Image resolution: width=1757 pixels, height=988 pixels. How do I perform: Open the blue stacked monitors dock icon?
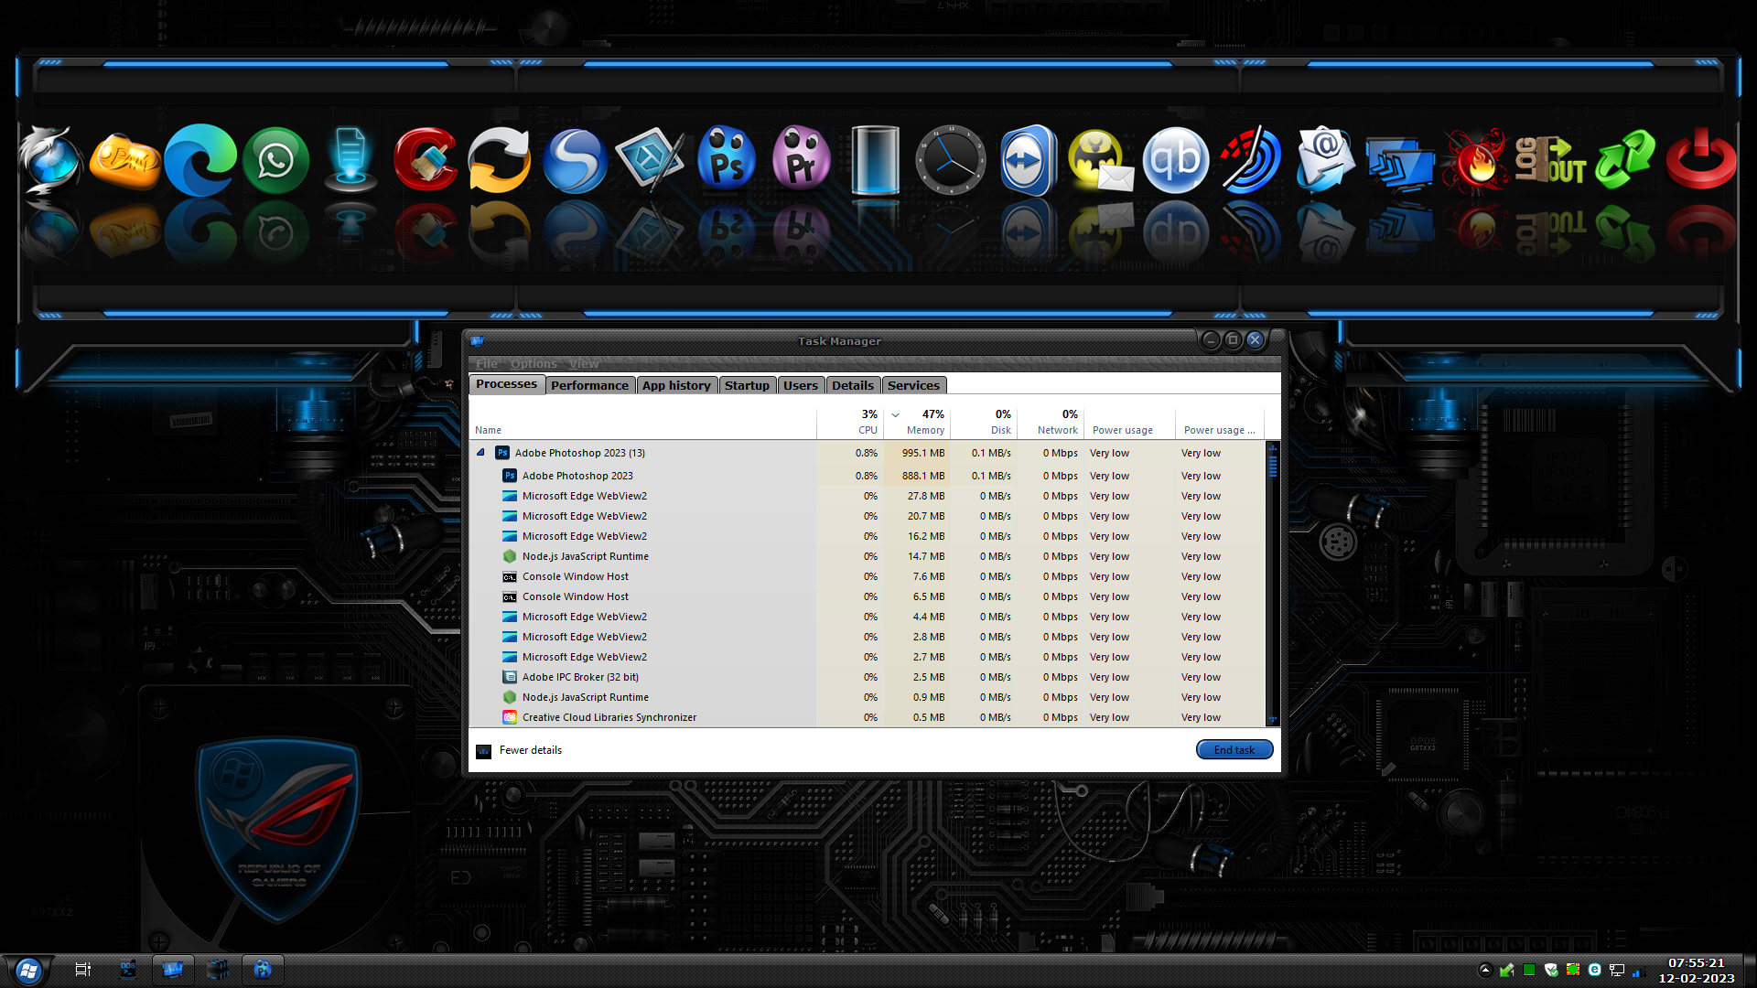1400,165
